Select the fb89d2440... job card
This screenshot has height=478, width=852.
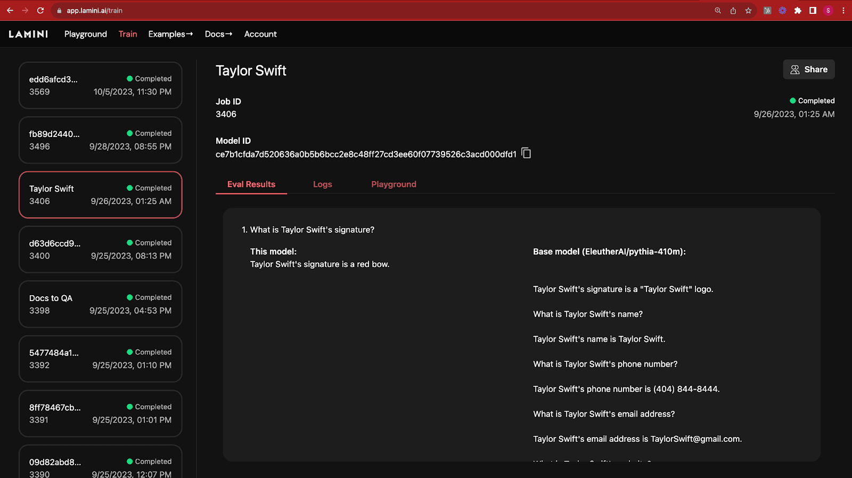[x=101, y=140]
